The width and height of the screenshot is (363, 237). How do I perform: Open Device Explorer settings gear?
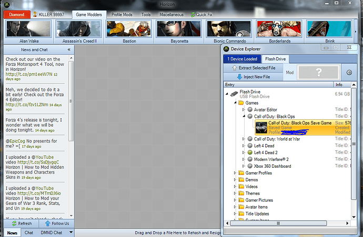349,73
